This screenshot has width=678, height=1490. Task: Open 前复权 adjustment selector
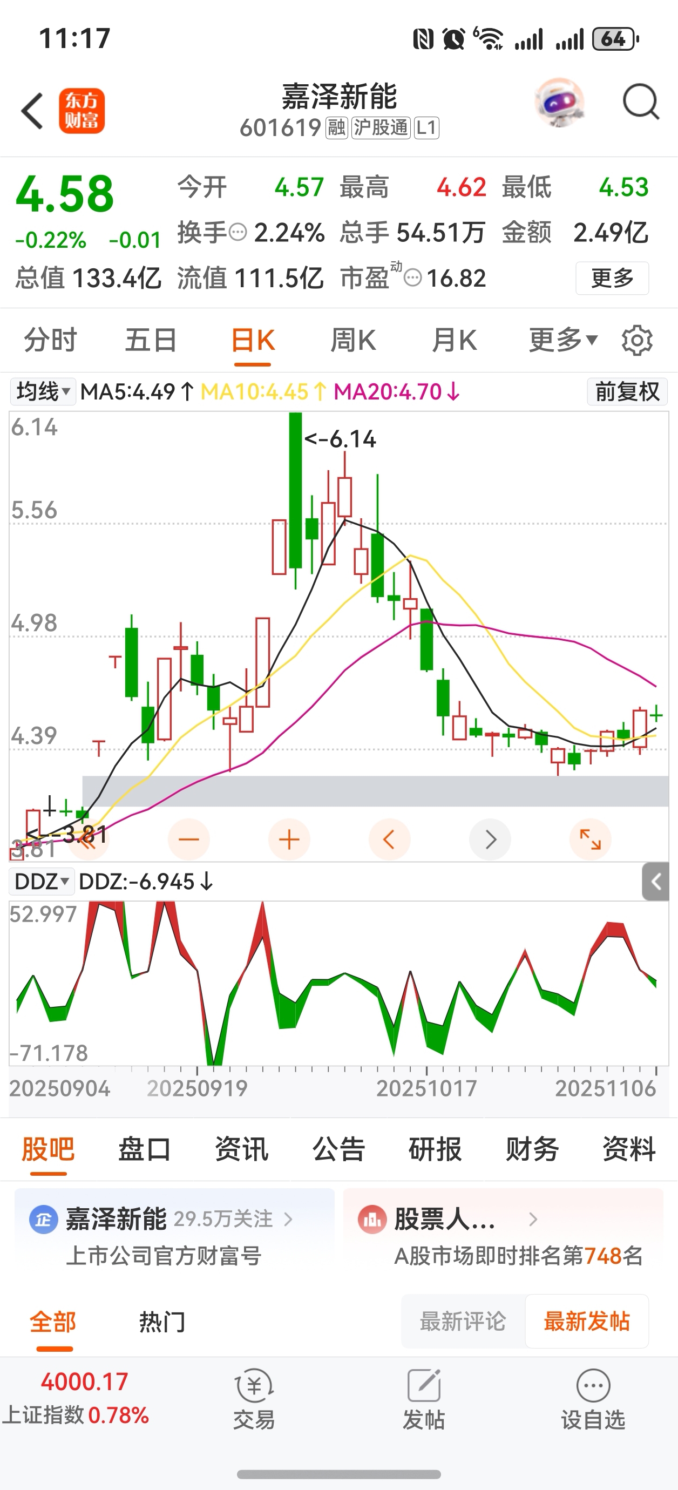[627, 391]
